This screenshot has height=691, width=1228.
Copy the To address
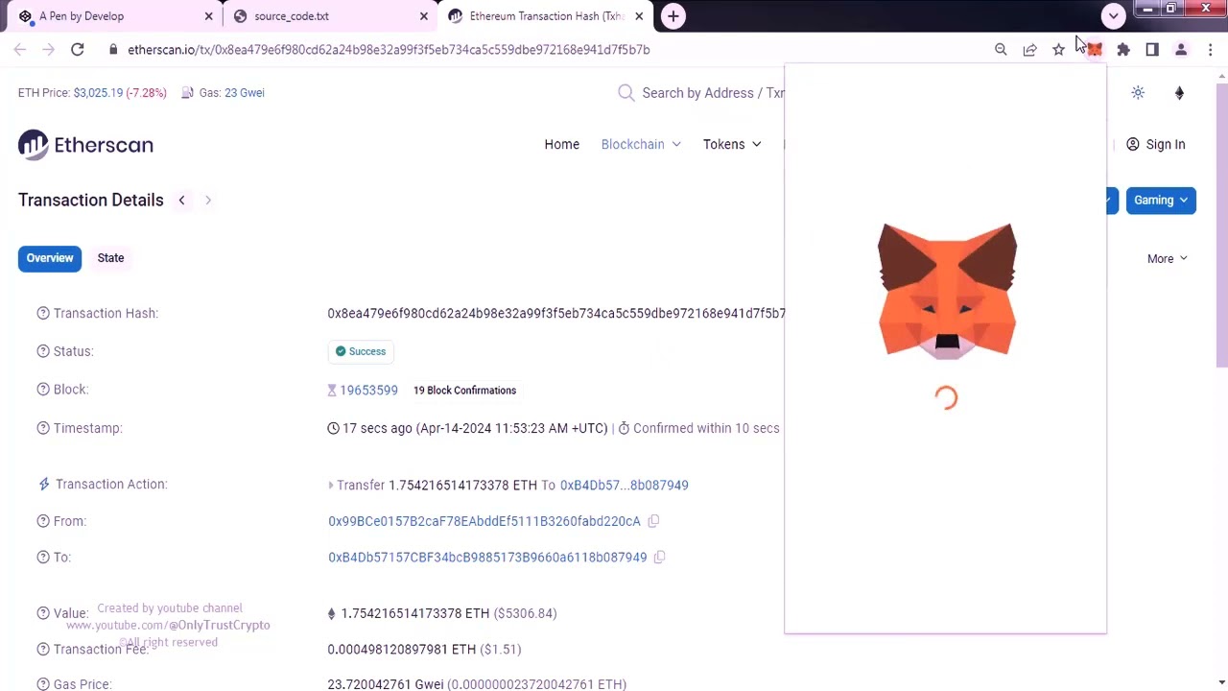click(x=659, y=558)
